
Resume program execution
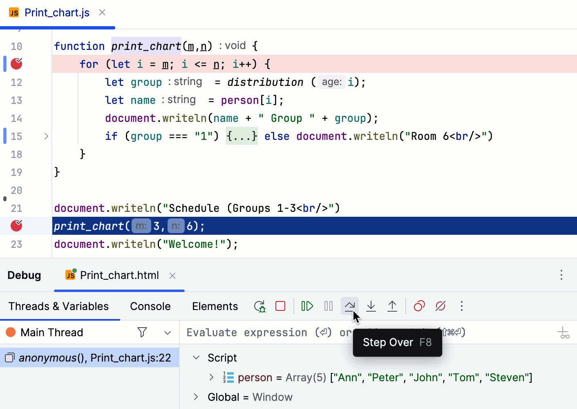tap(307, 306)
